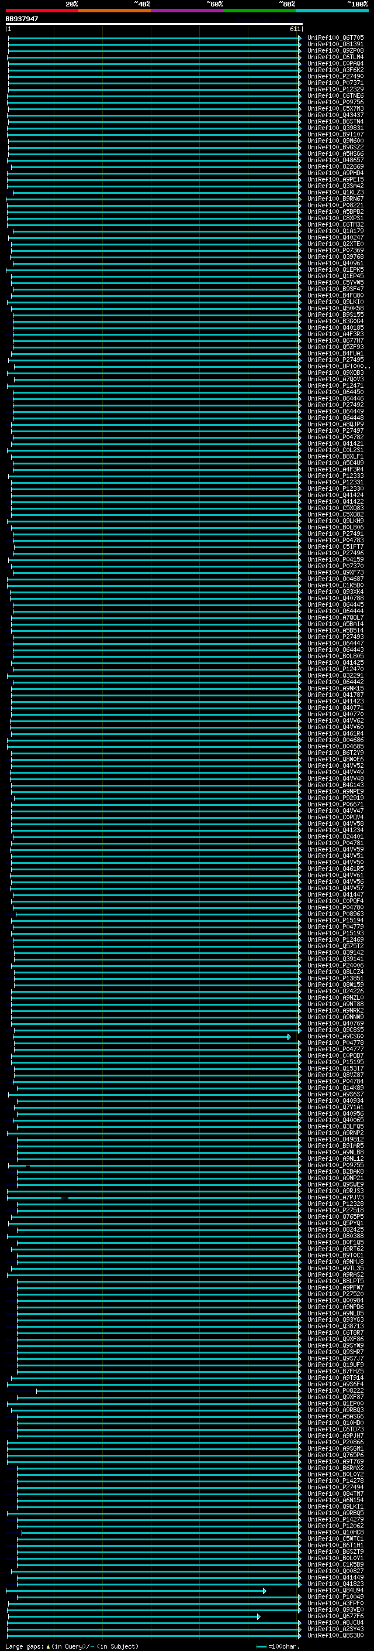This screenshot has height=1651, width=374.
Task: Select the label UniRef100_P12333
Action: [x=335, y=476]
